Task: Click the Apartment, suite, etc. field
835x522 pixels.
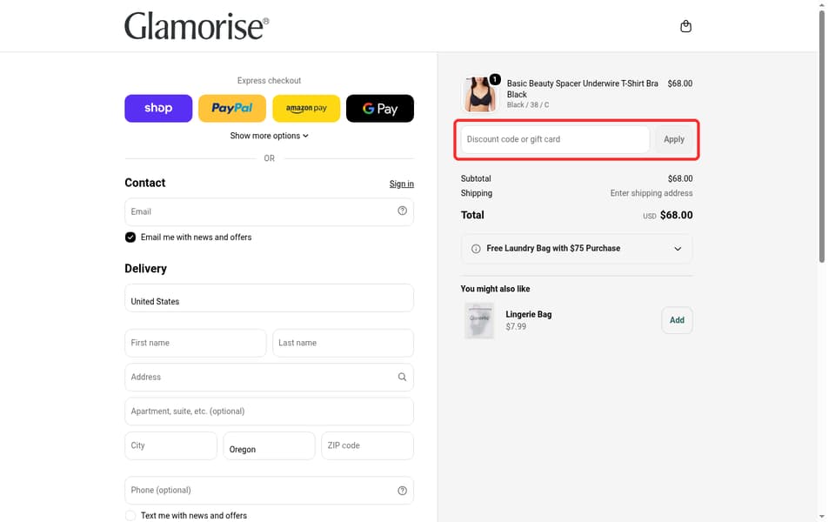Action: click(x=269, y=412)
